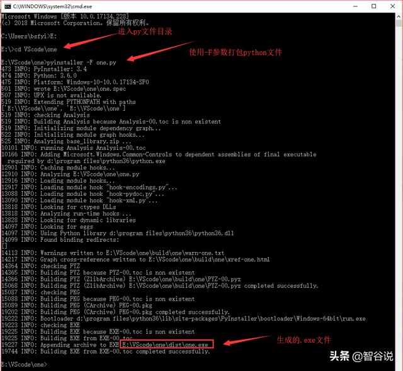Click the 'hook-pydoc.py' line

[x=82, y=194]
